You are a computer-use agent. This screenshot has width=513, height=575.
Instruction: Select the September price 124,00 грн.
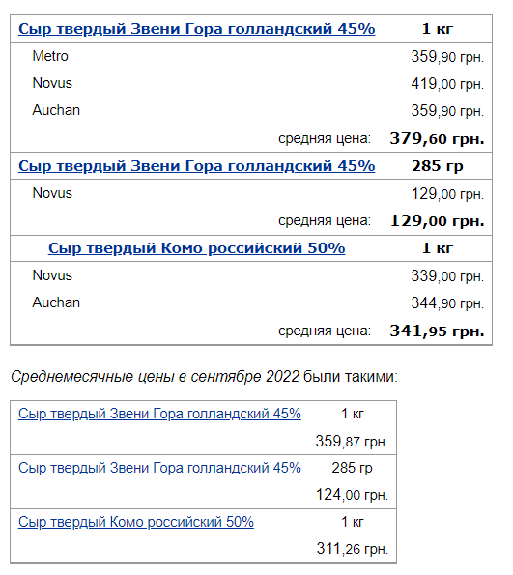[x=352, y=495]
